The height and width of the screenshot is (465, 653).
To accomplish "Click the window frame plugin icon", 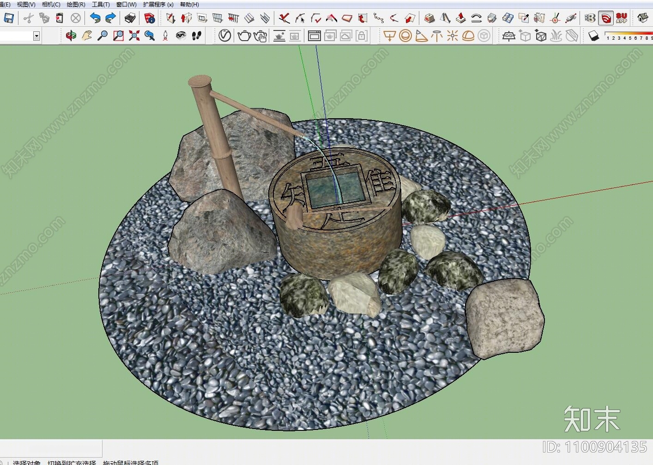I will pos(202,18).
